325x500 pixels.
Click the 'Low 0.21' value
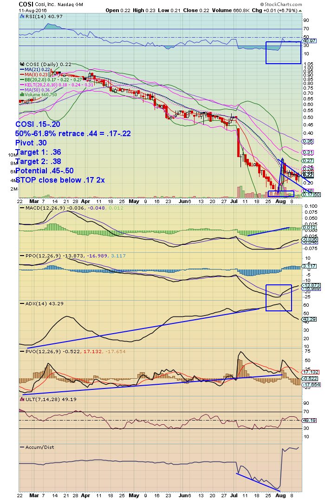[169, 10]
